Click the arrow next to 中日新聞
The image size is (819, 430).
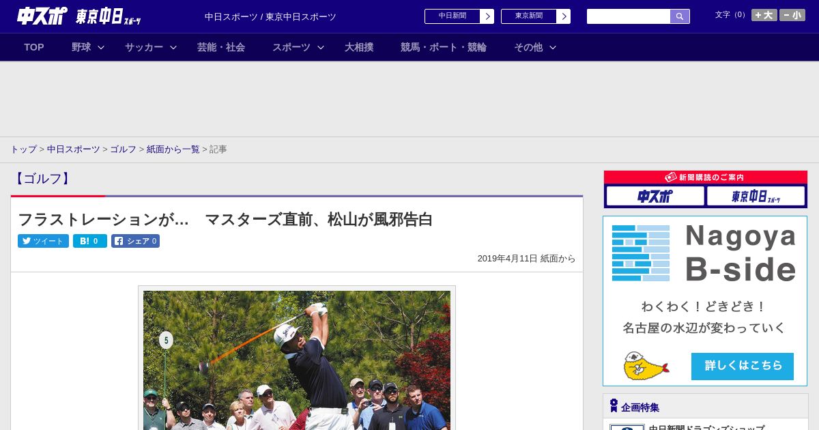[487, 16]
